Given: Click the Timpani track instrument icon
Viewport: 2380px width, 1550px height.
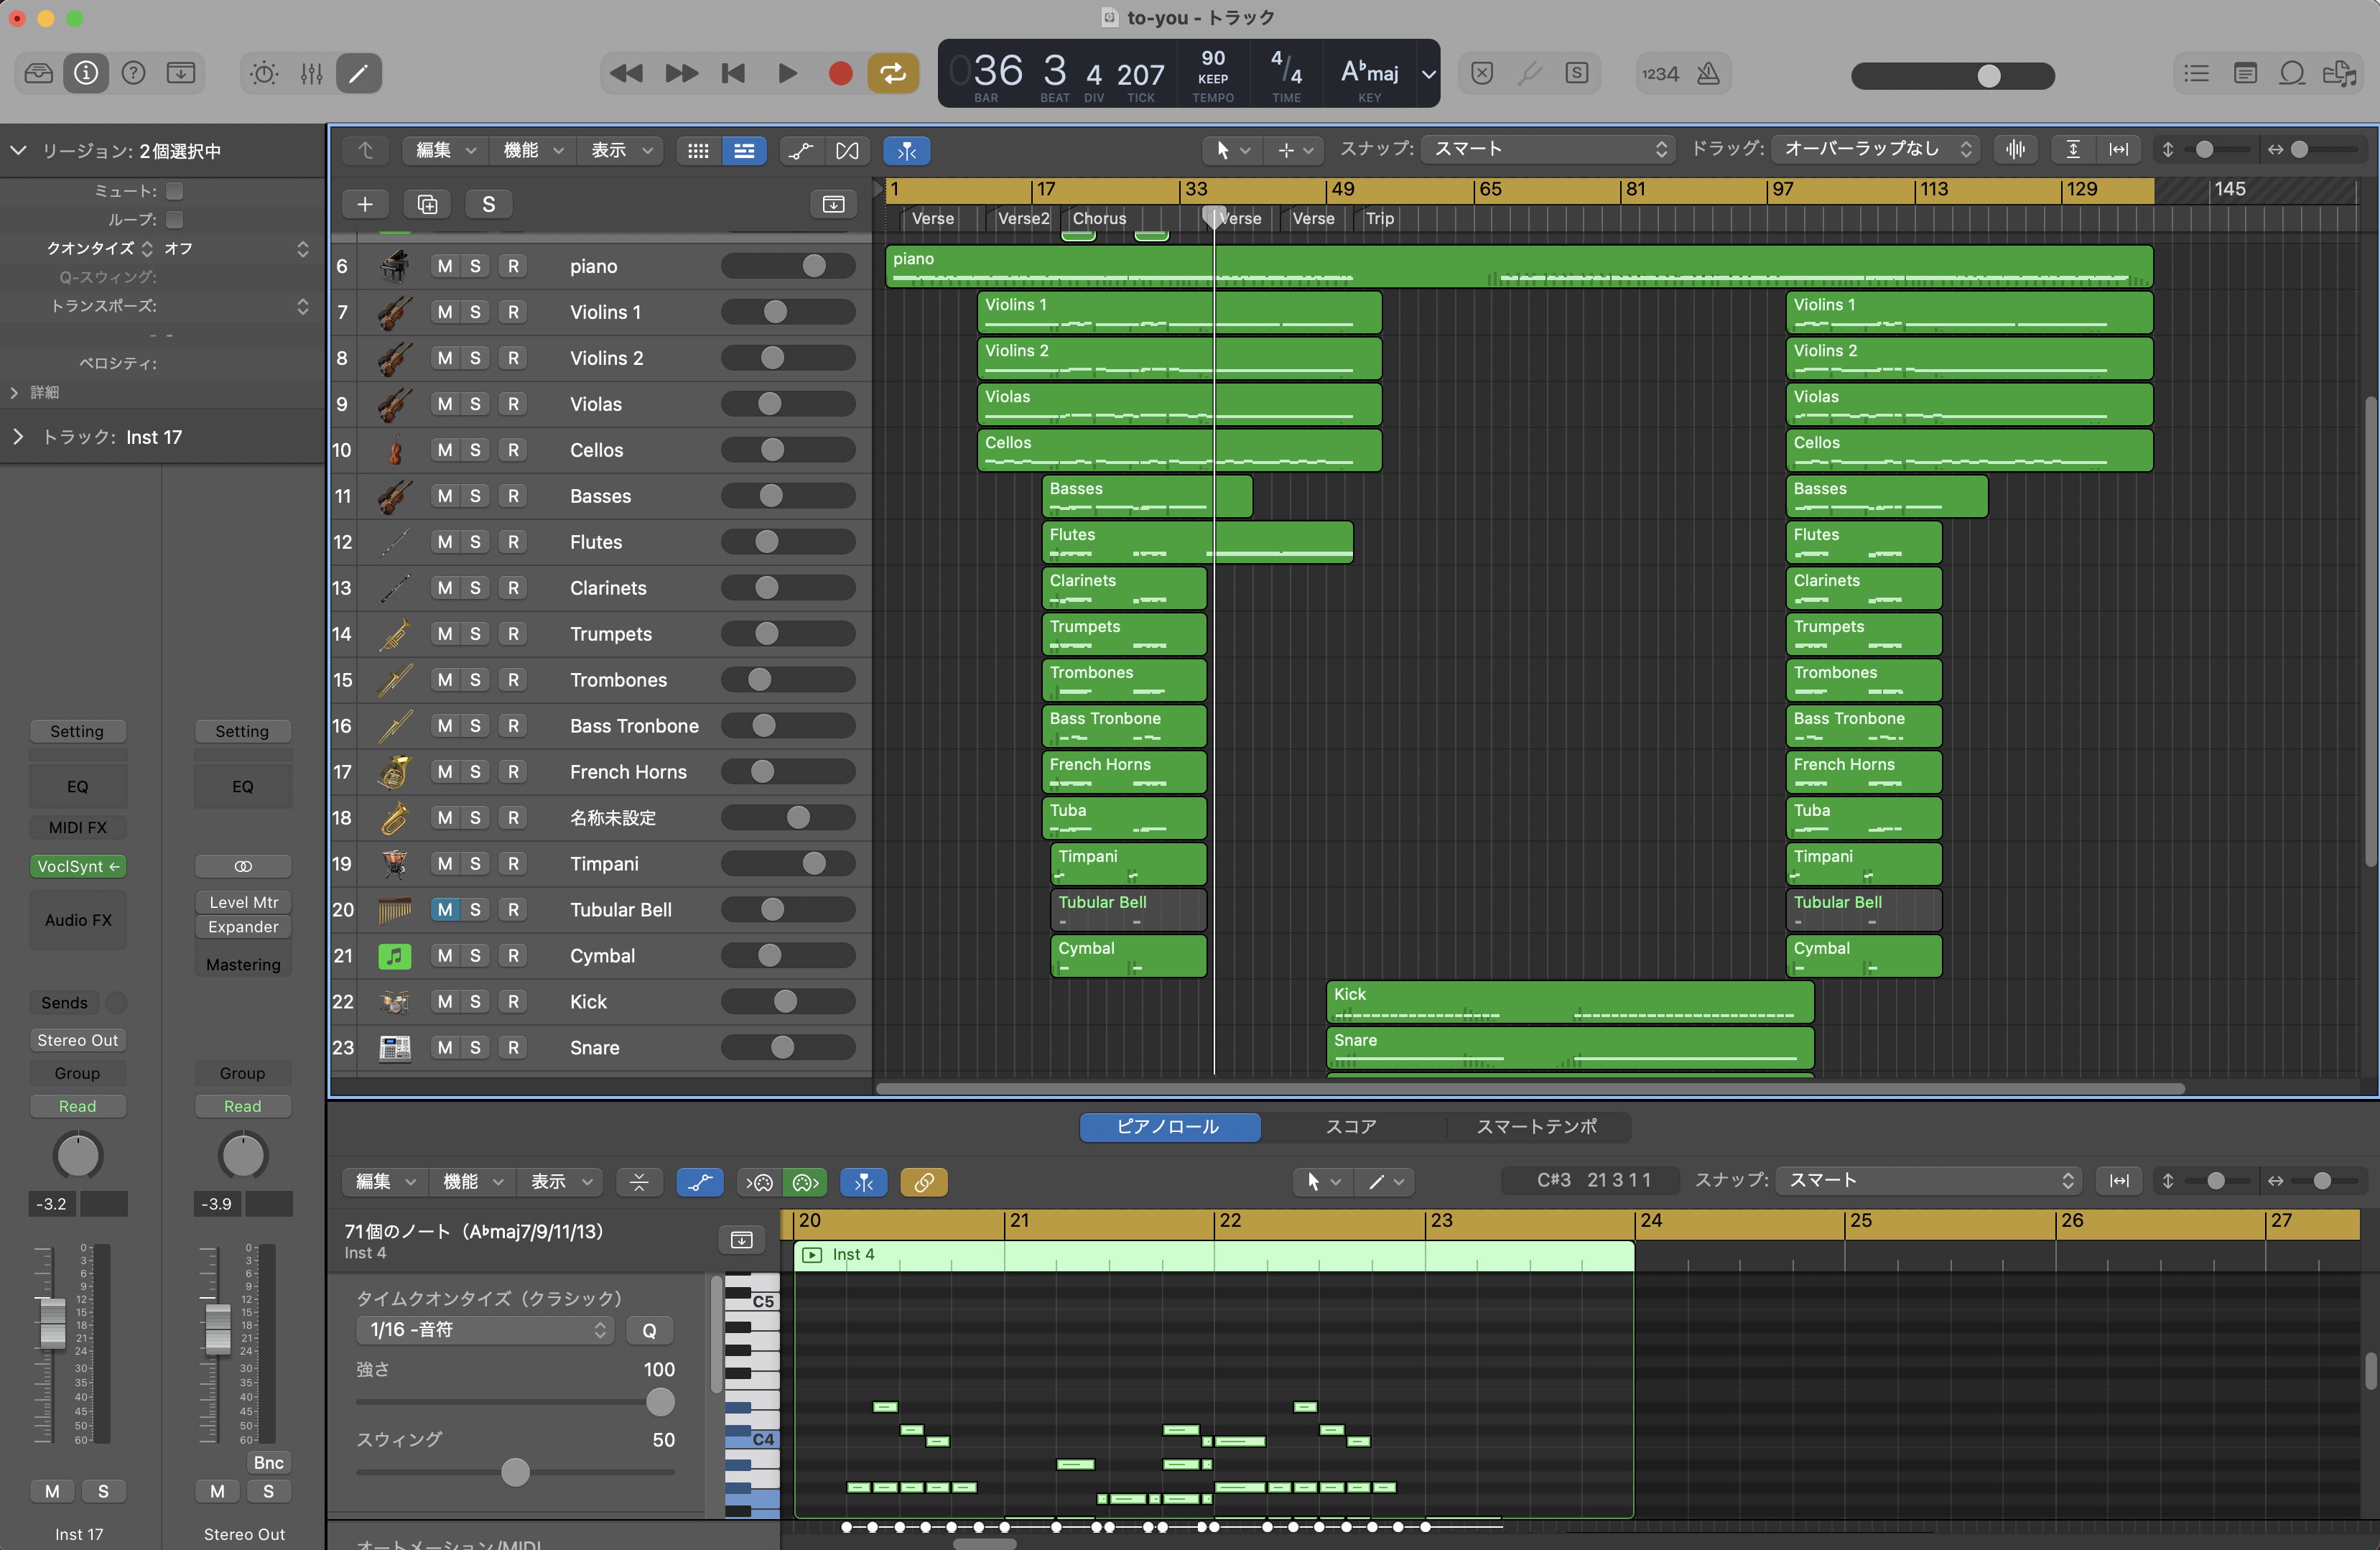Looking at the screenshot, I should 395,864.
